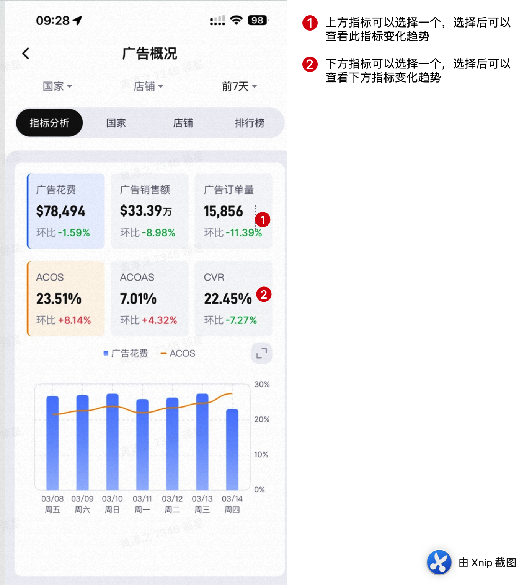The image size is (532, 585).
Task: Click the $78,494 value
Action: click(61, 211)
